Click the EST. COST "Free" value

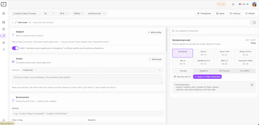(x=253, y=43)
